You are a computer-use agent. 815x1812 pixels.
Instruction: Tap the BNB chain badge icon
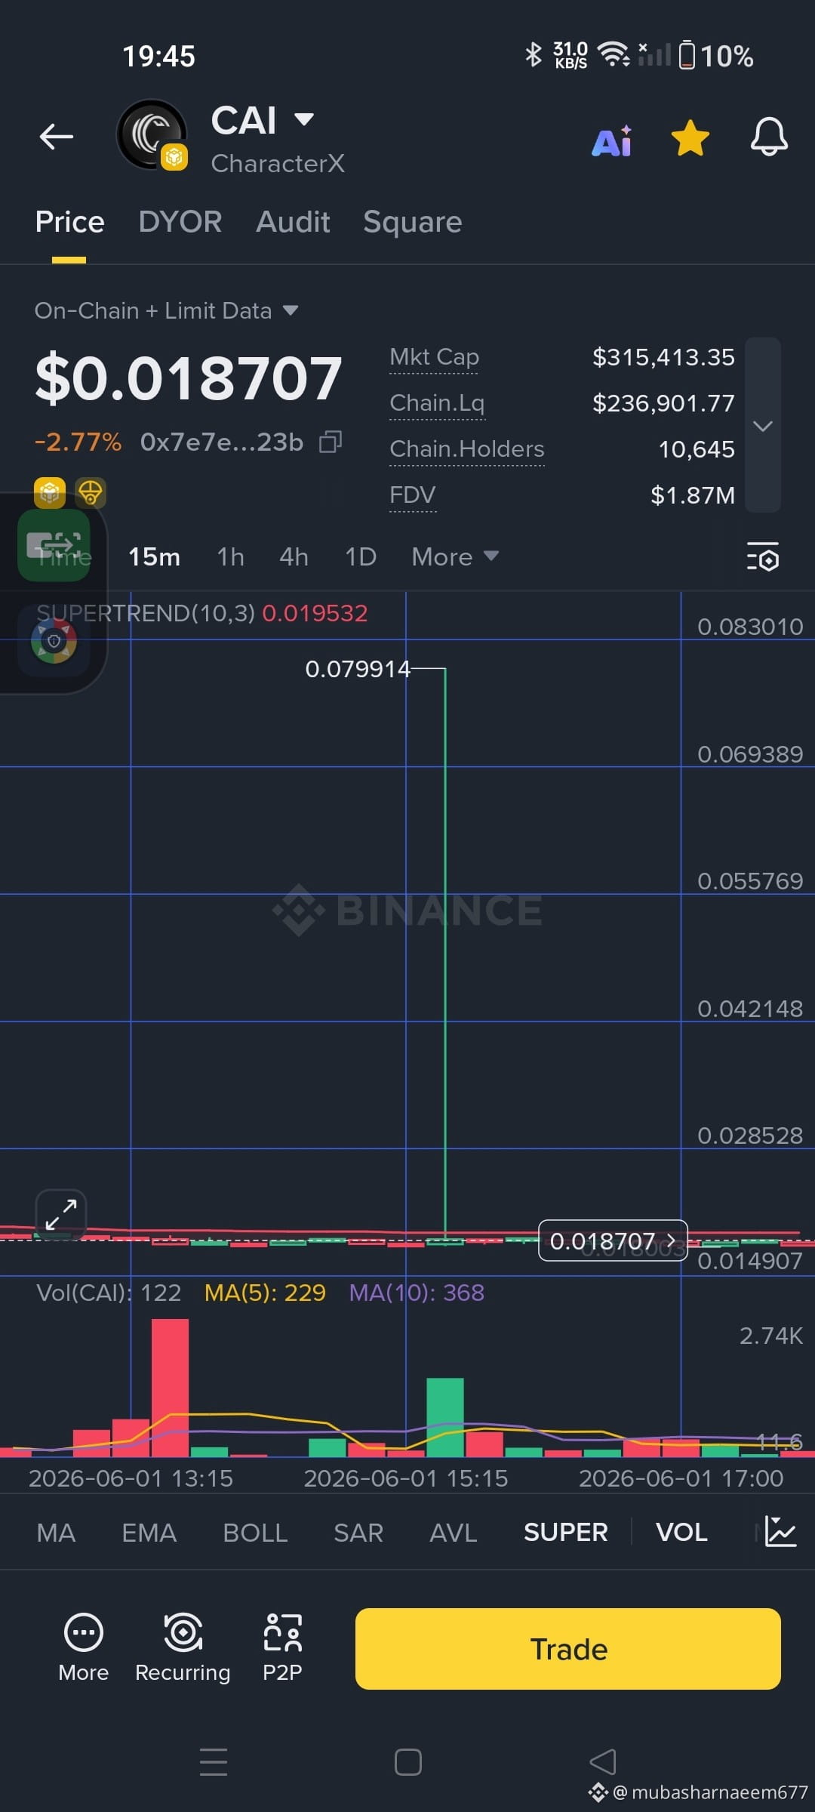[50, 493]
